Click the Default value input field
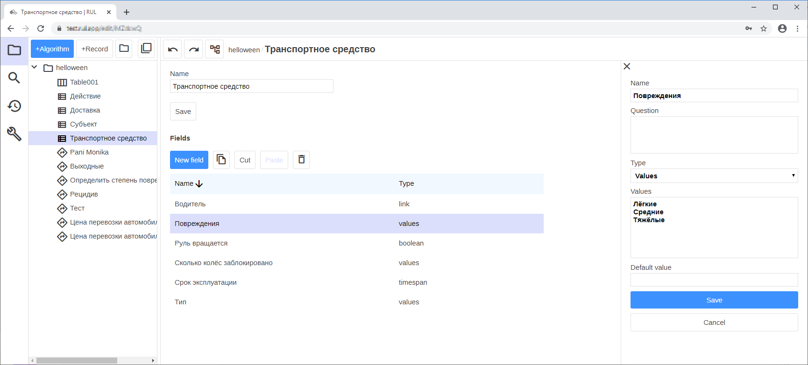Viewport: 808px width, 365px height. pos(714,280)
